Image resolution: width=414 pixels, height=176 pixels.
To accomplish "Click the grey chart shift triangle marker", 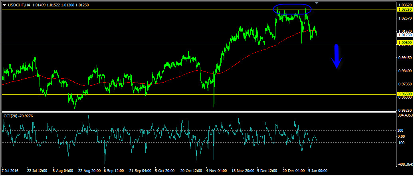I will pos(317,3).
